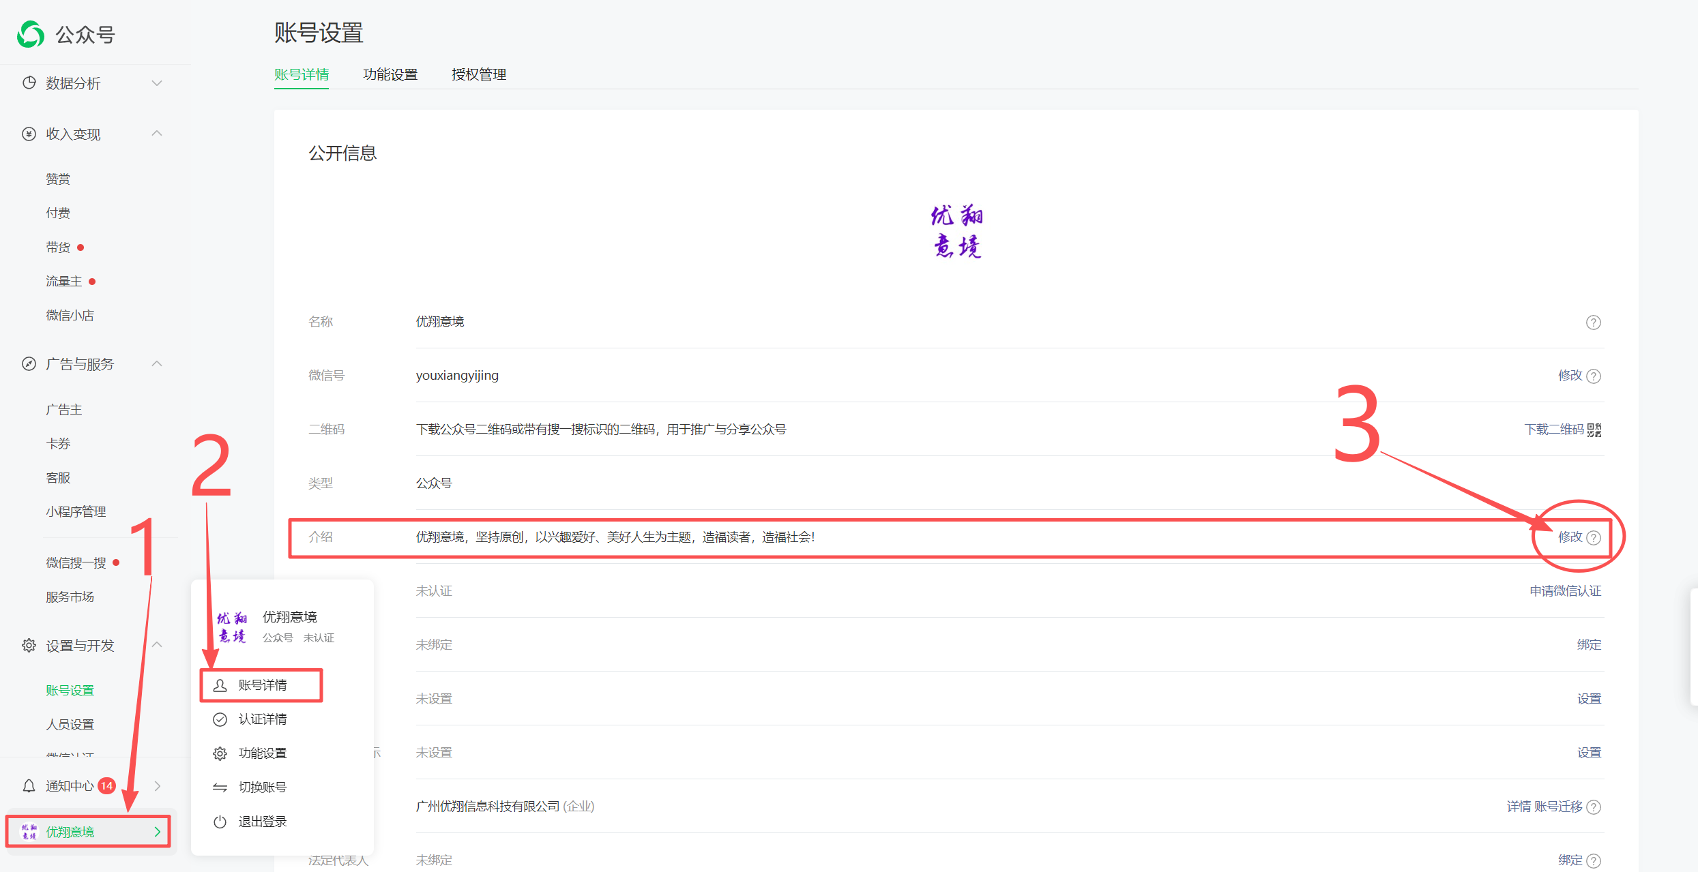The width and height of the screenshot is (1698, 872).
Task: Switch to the 功能设置 tab
Action: [x=390, y=74]
